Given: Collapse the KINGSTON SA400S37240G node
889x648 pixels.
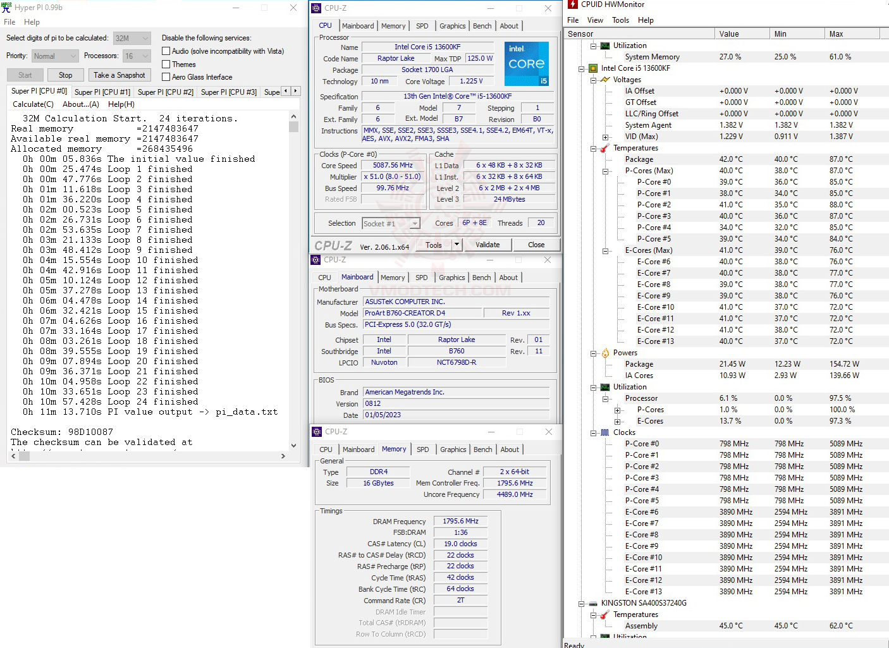Looking at the screenshot, I should coord(582,603).
